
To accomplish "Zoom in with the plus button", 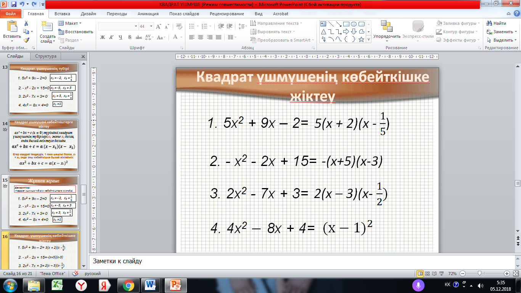I will click(x=507, y=274).
